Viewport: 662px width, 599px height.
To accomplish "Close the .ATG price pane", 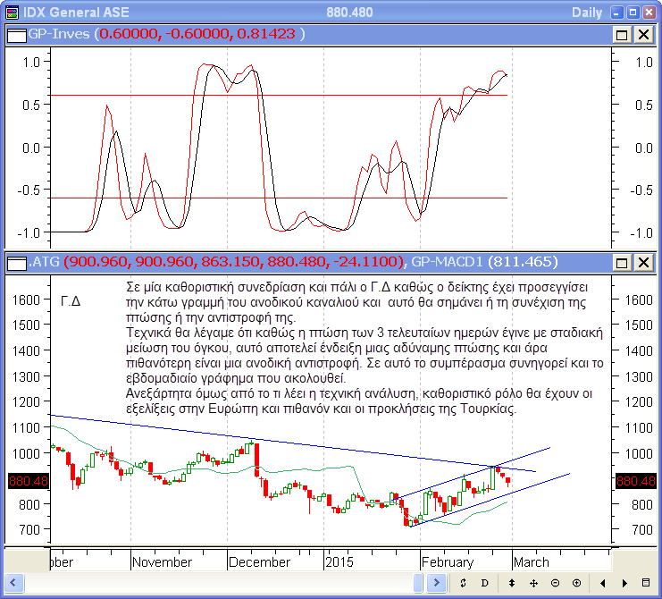I will pyautogui.click(x=643, y=263).
